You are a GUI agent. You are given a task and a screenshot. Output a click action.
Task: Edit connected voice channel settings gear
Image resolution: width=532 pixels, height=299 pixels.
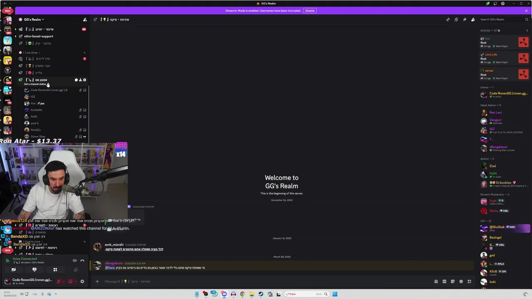tap(85, 80)
